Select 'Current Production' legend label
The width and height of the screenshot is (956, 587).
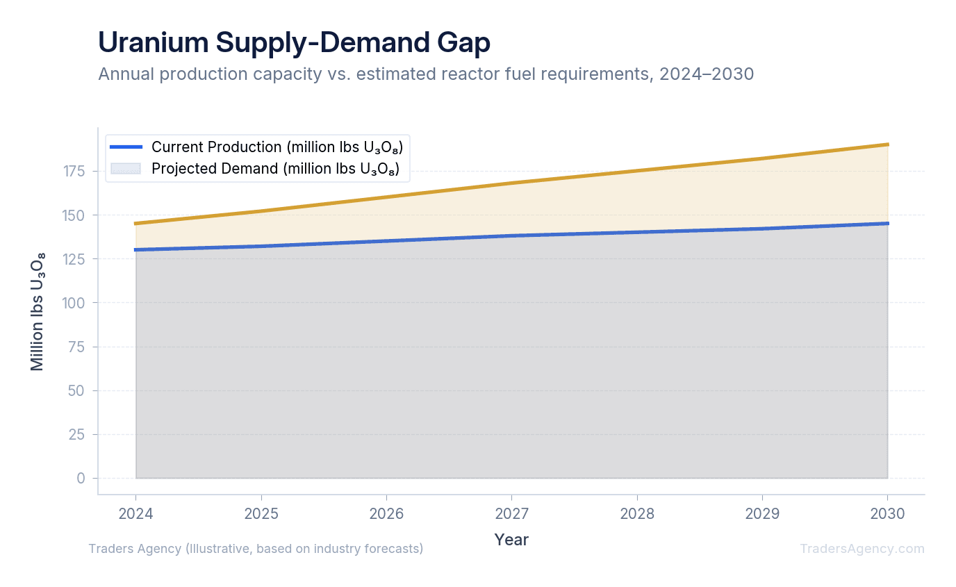pos(277,147)
